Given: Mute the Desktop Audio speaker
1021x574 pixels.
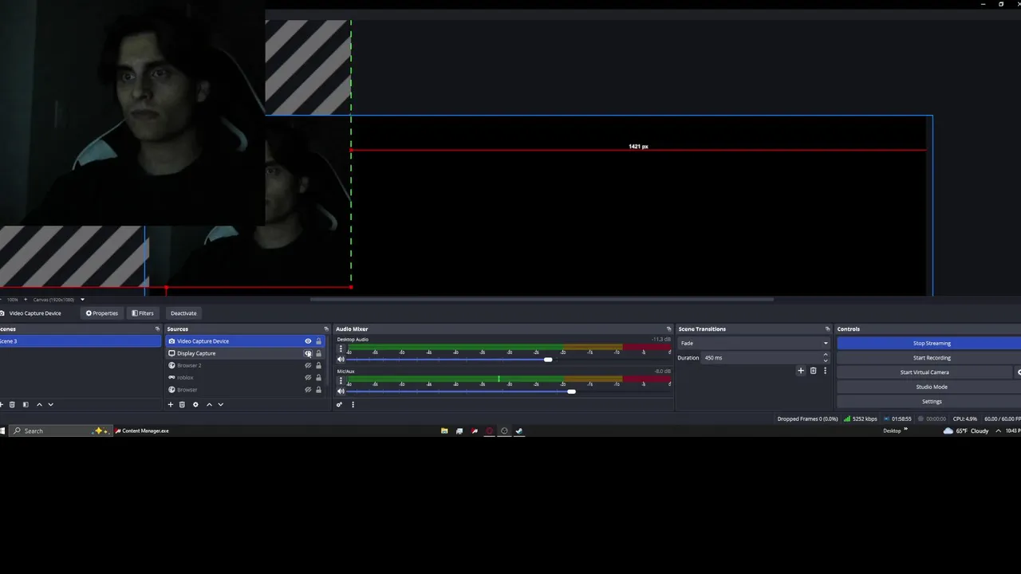Looking at the screenshot, I should (x=341, y=360).
